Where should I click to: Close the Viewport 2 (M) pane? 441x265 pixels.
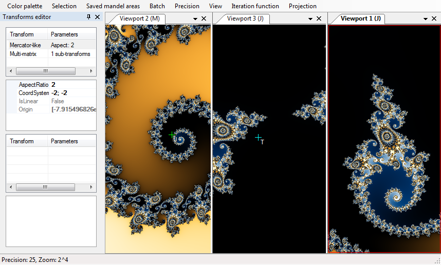coord(204,18)
